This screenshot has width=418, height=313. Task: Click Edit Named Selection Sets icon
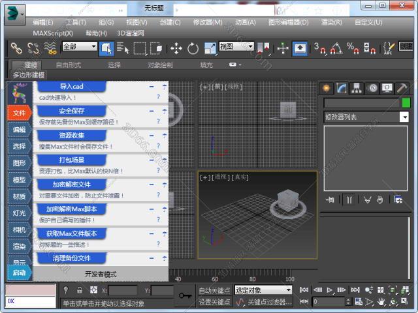[x=389, y=48]
